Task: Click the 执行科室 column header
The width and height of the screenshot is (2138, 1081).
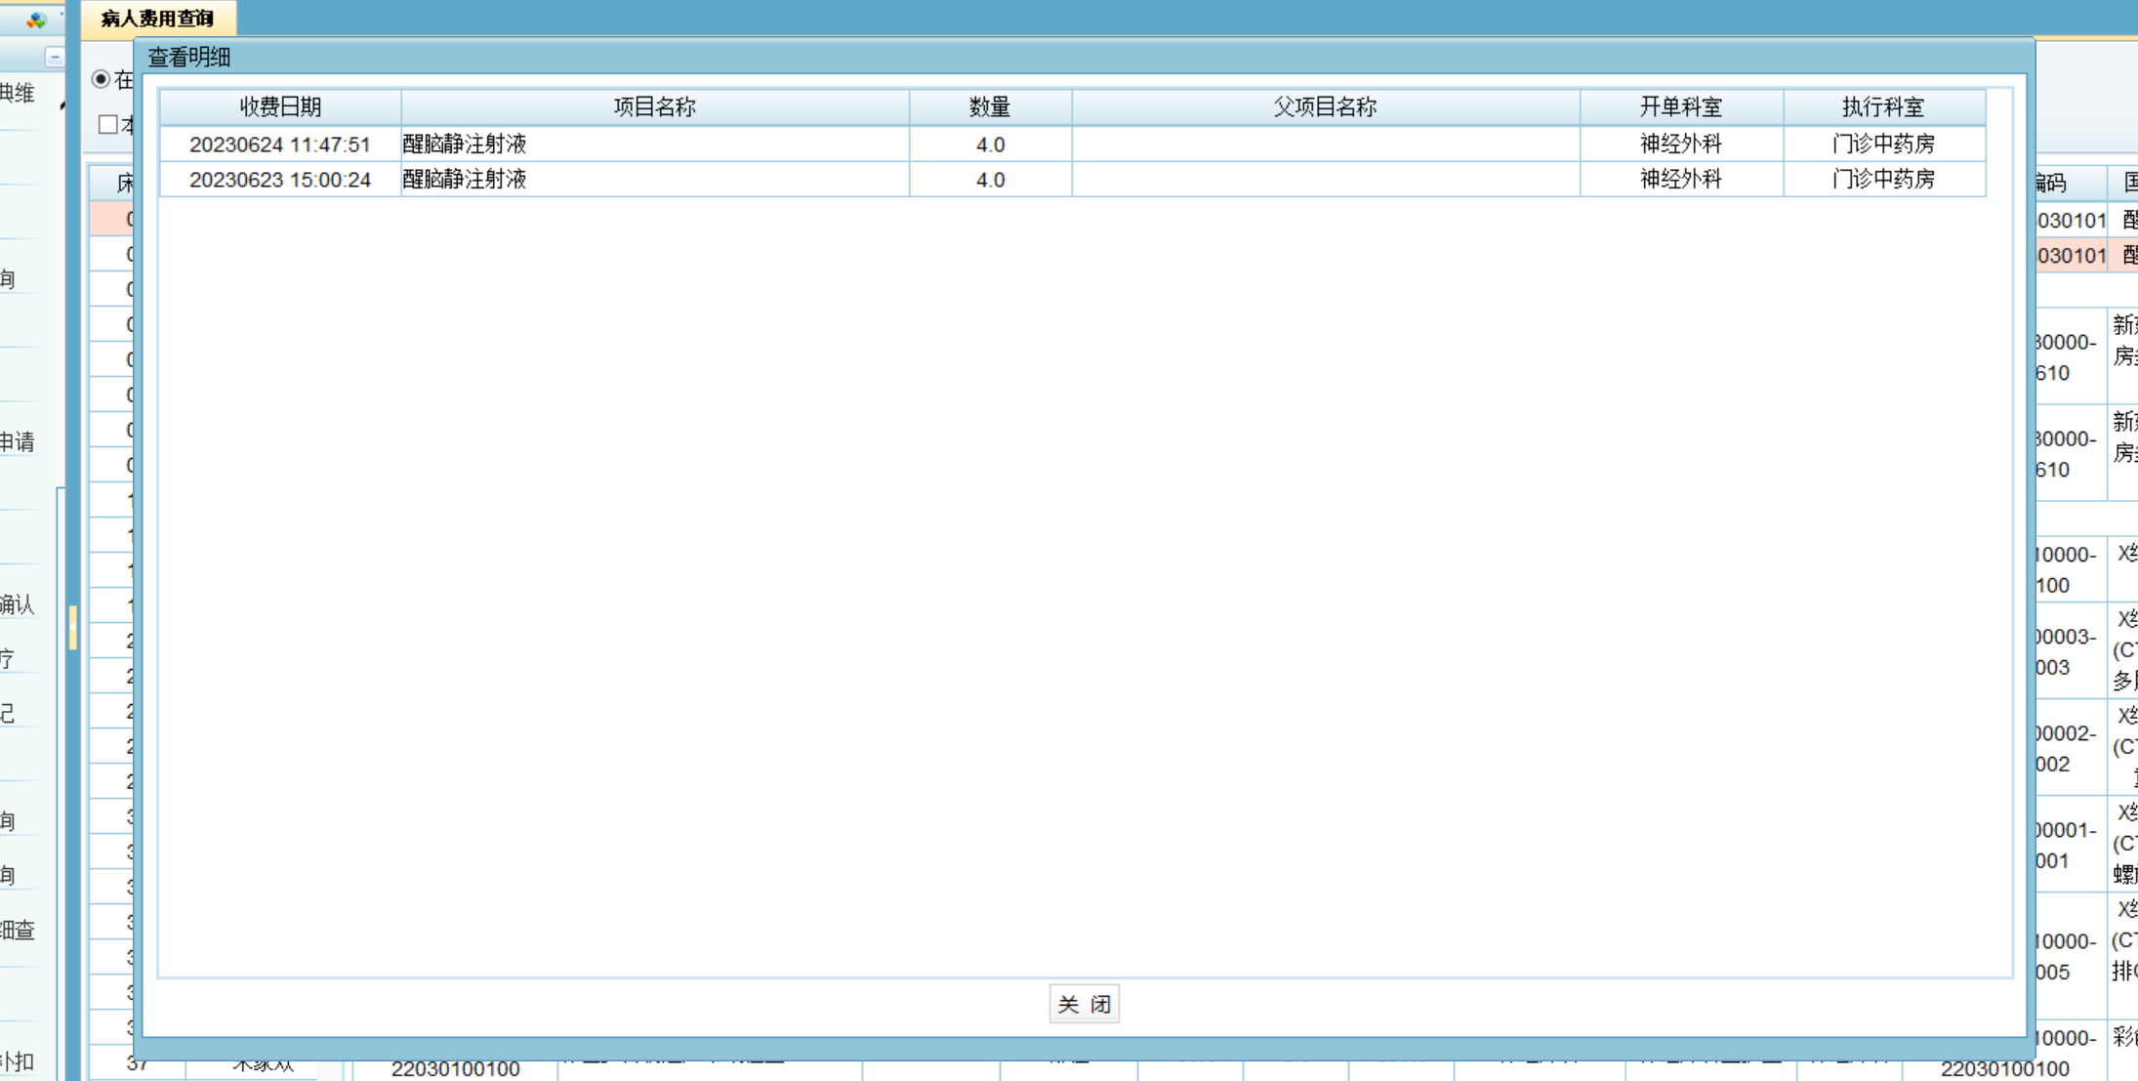Action: 1883,107
